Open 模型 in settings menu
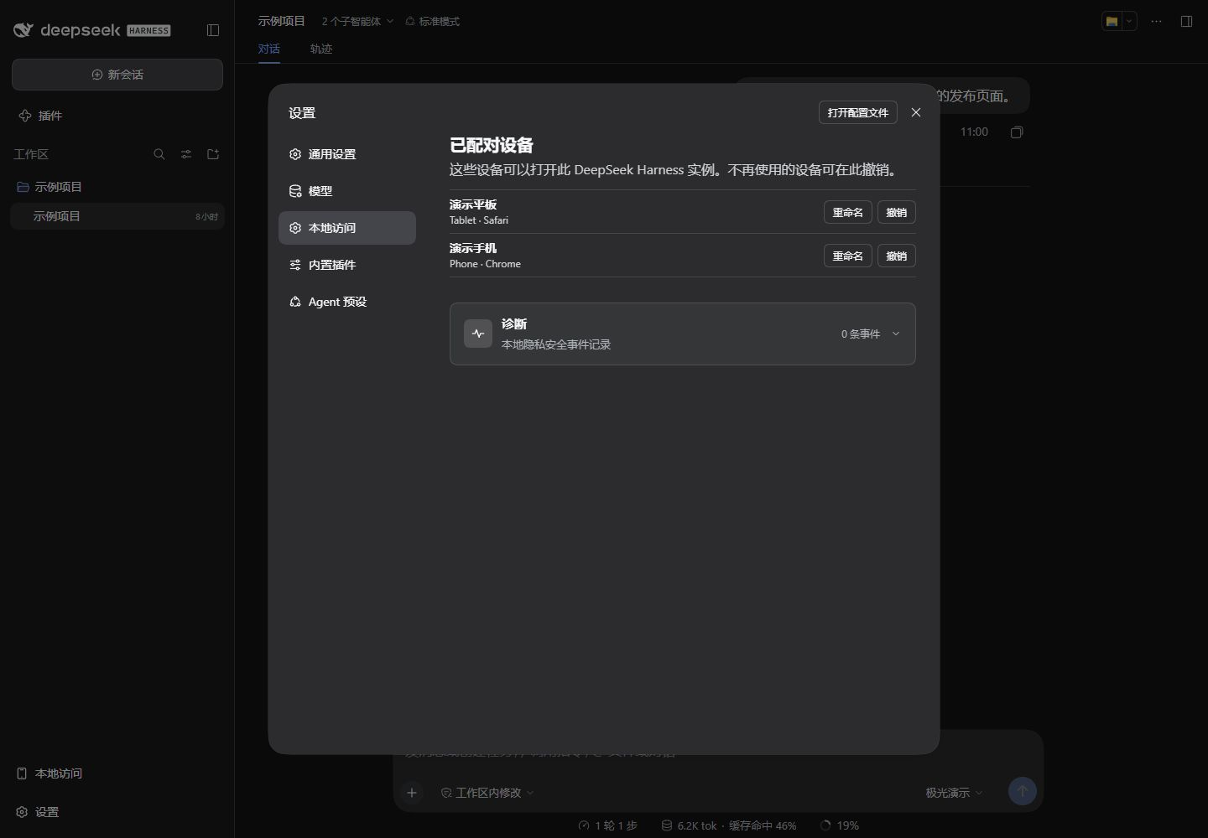1208x838 pixels. pyautogui.click(x=347, y=191)
